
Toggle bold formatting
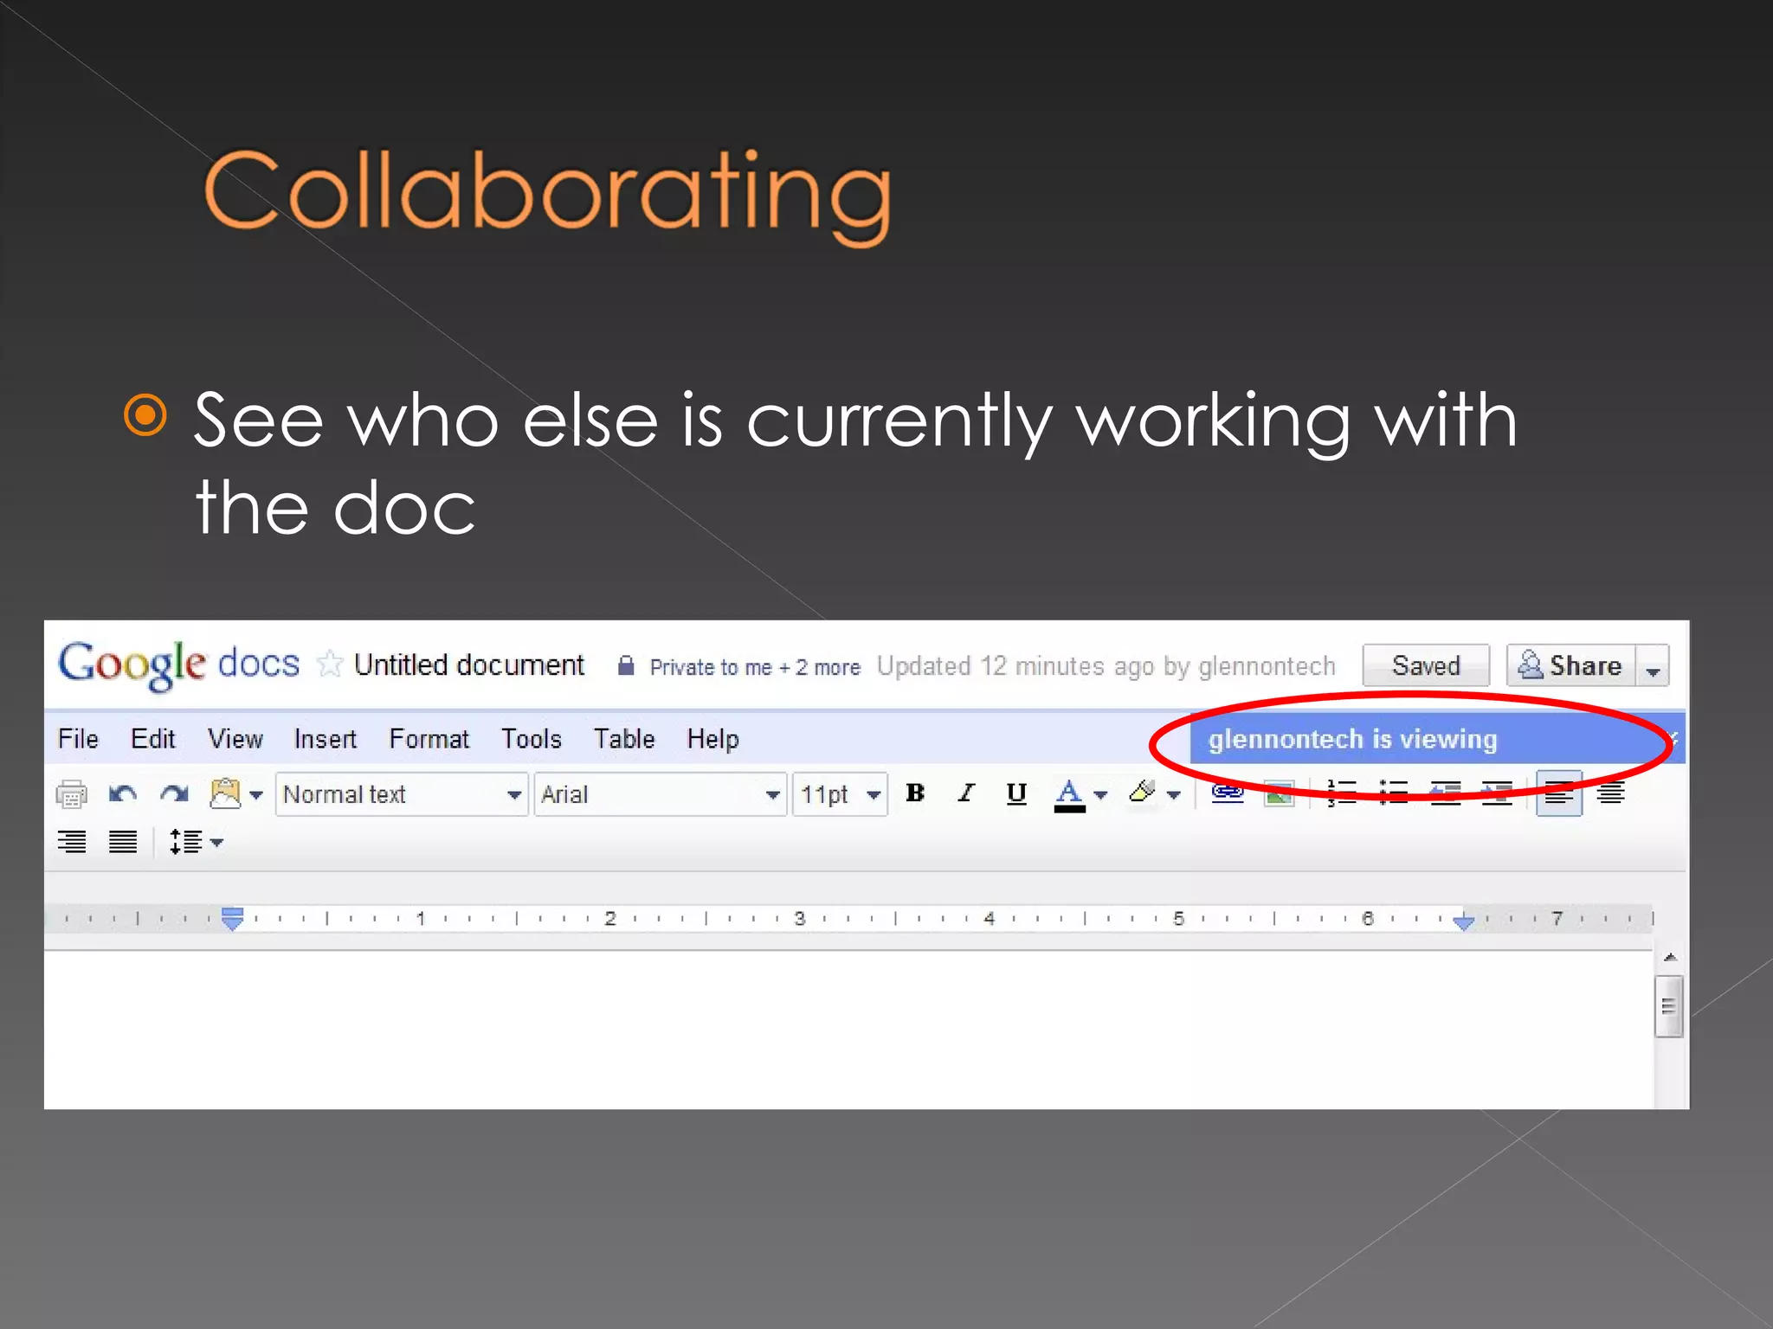(915, 793)
